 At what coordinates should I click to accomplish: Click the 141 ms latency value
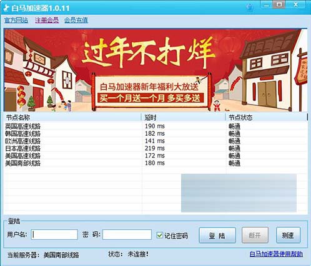pos(155,141)
